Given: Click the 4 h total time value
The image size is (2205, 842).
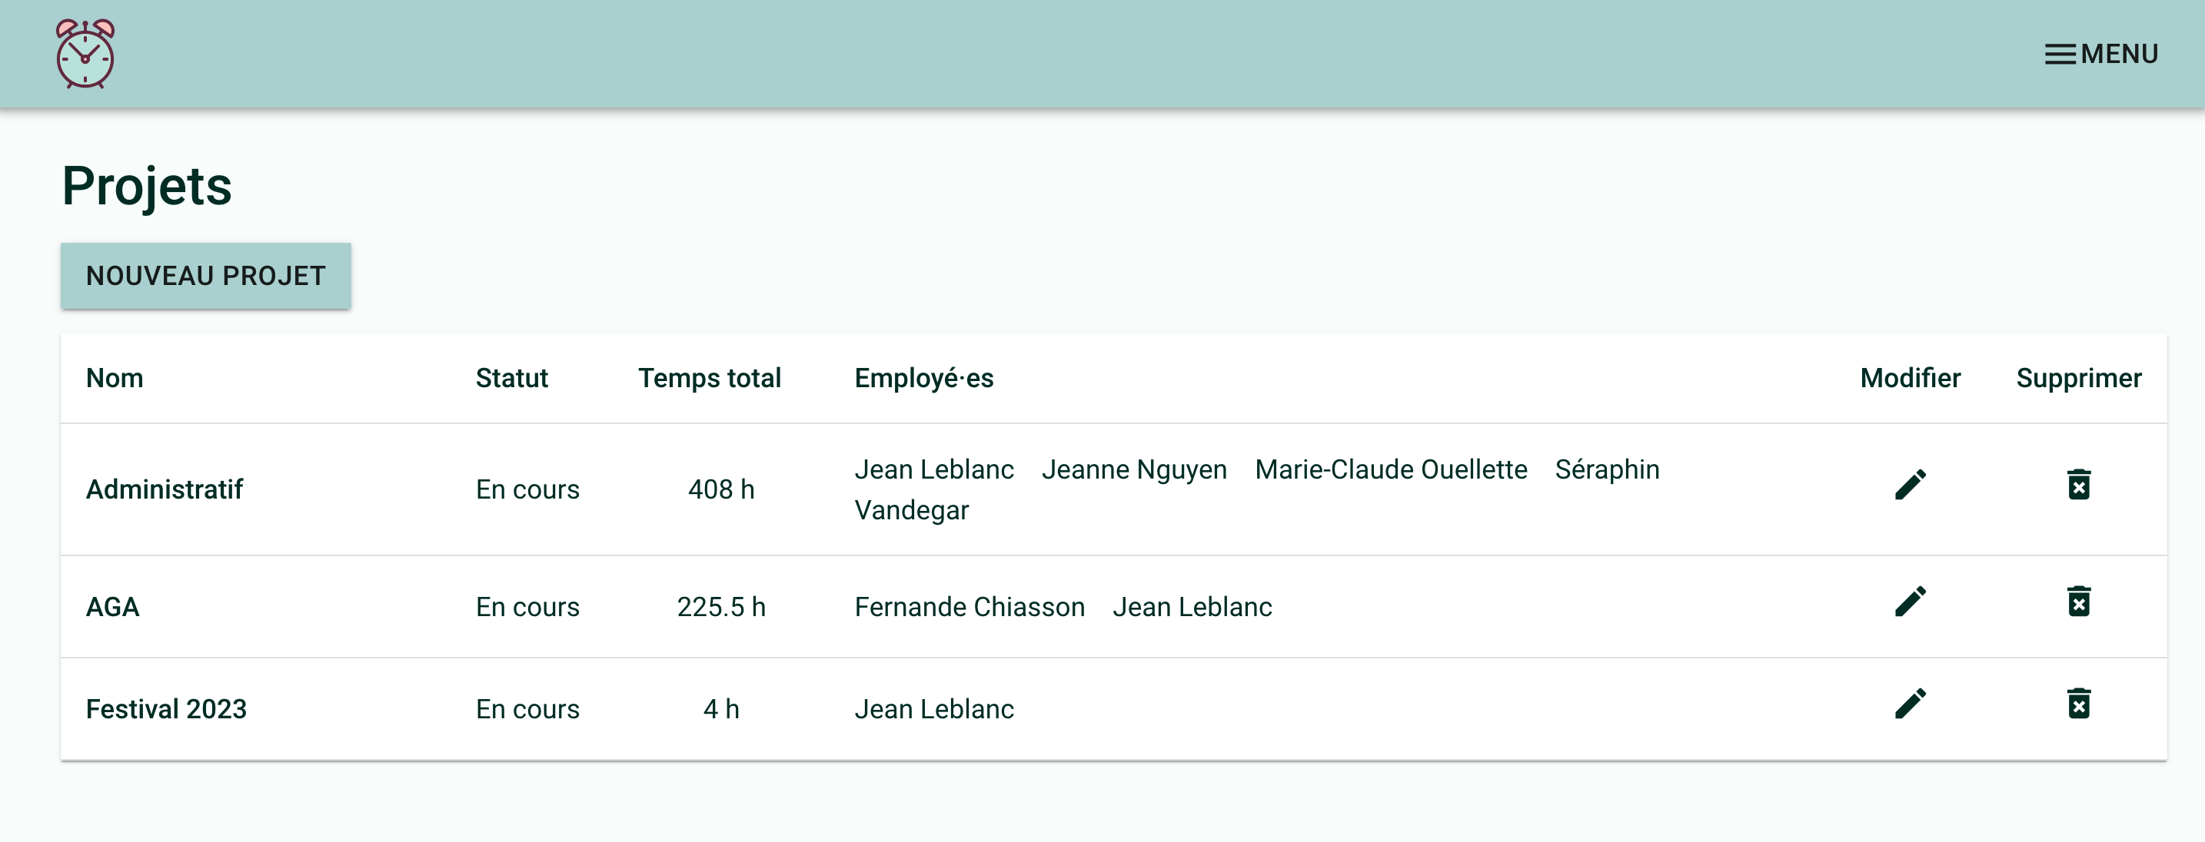Looking at the screenshot, I should (x=720, y=708).
